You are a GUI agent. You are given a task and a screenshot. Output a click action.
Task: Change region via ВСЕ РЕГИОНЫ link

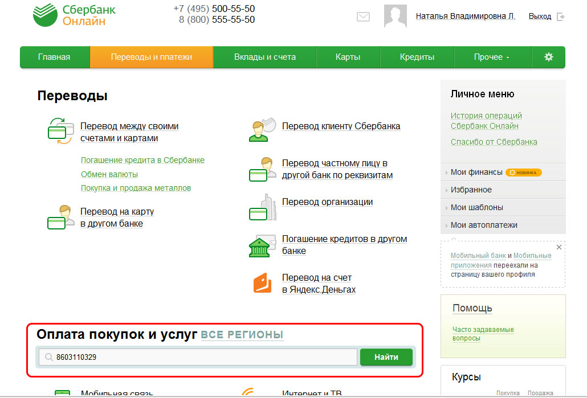pyautogui.click(x=242, y=335)
